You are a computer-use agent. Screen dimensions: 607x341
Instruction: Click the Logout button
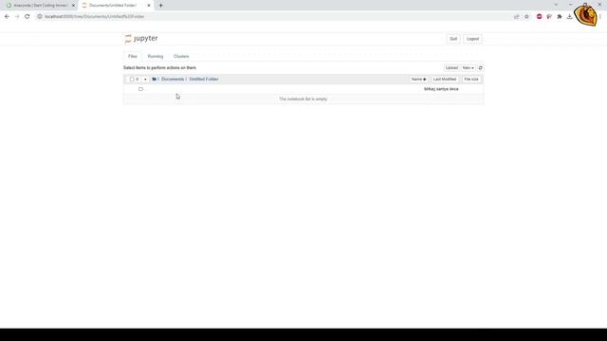[472, 39]
